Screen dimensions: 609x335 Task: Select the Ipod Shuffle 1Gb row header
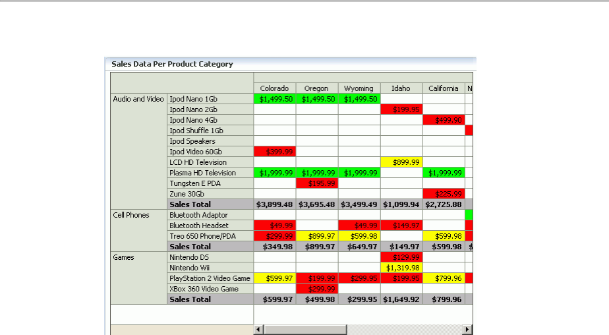[x=210, y=130]
